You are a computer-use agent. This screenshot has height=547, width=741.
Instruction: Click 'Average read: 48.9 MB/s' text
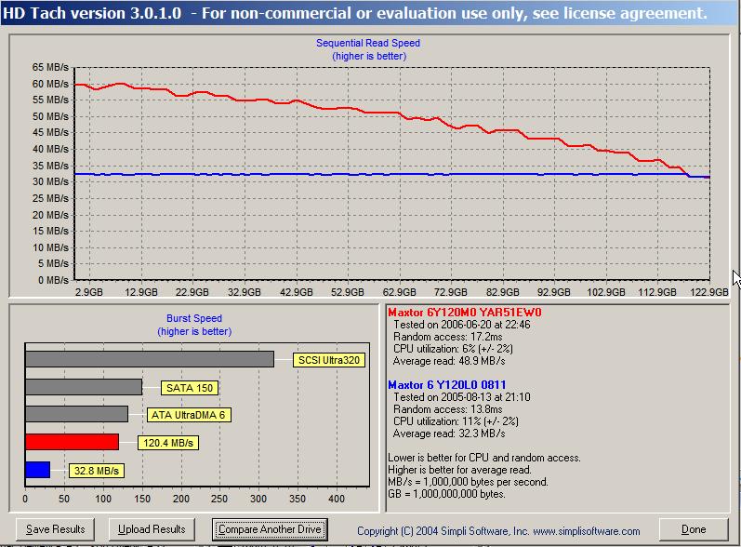tap(449, 361)
